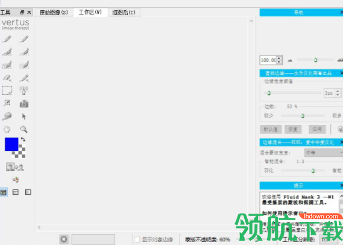Screen dimensions: 343x245
Task: Choose the arrow pointer tool
Action: [24, 116]
